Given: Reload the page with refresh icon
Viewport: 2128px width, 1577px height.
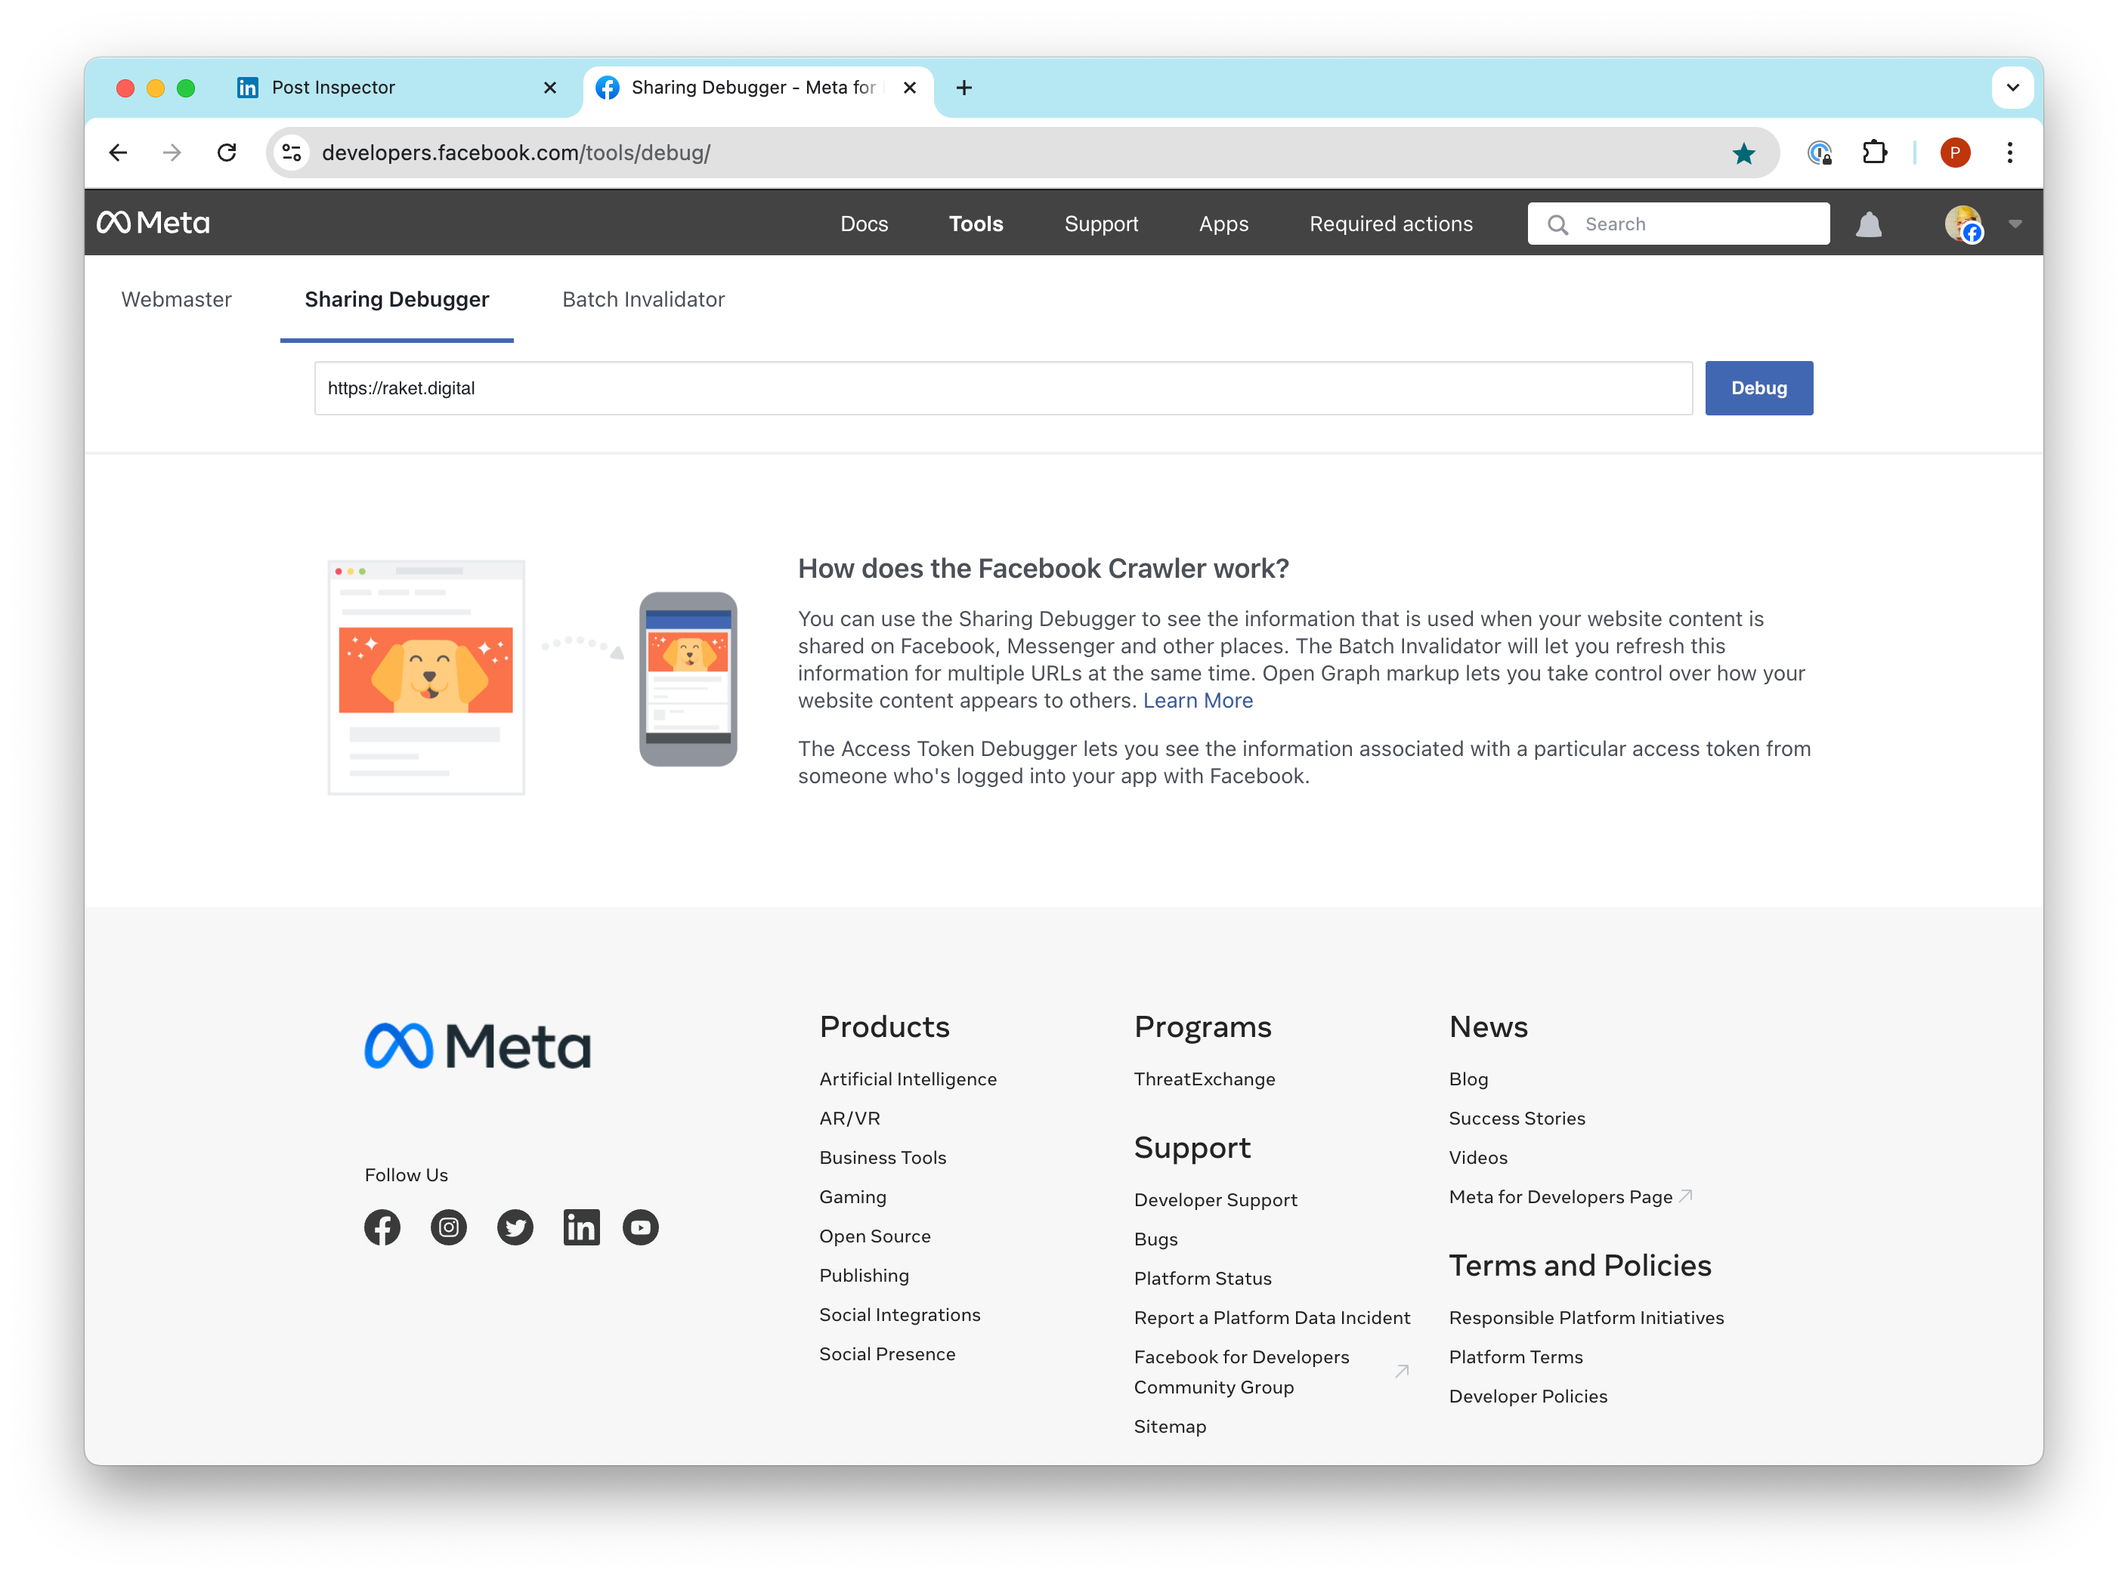Looking at the screenshot, I should (227, 153).
